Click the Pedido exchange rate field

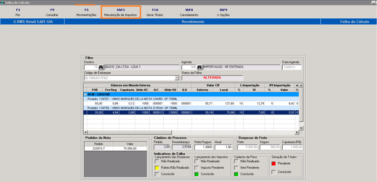162,147
